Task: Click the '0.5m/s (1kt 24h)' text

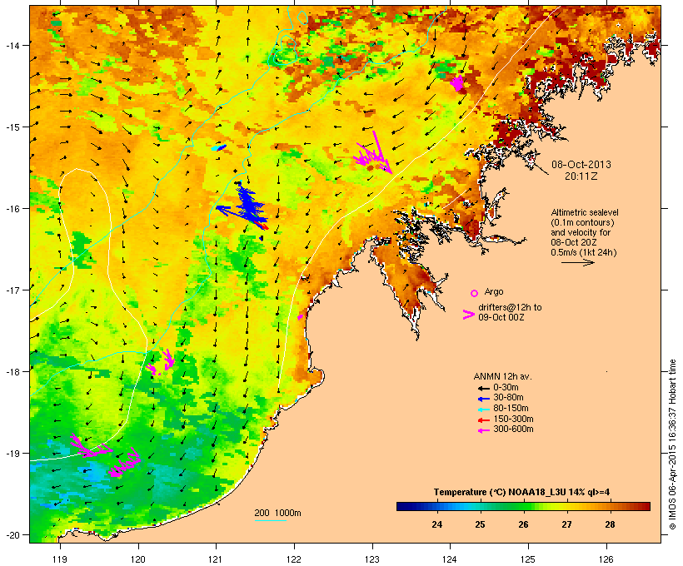Action: tap(584, 252)
